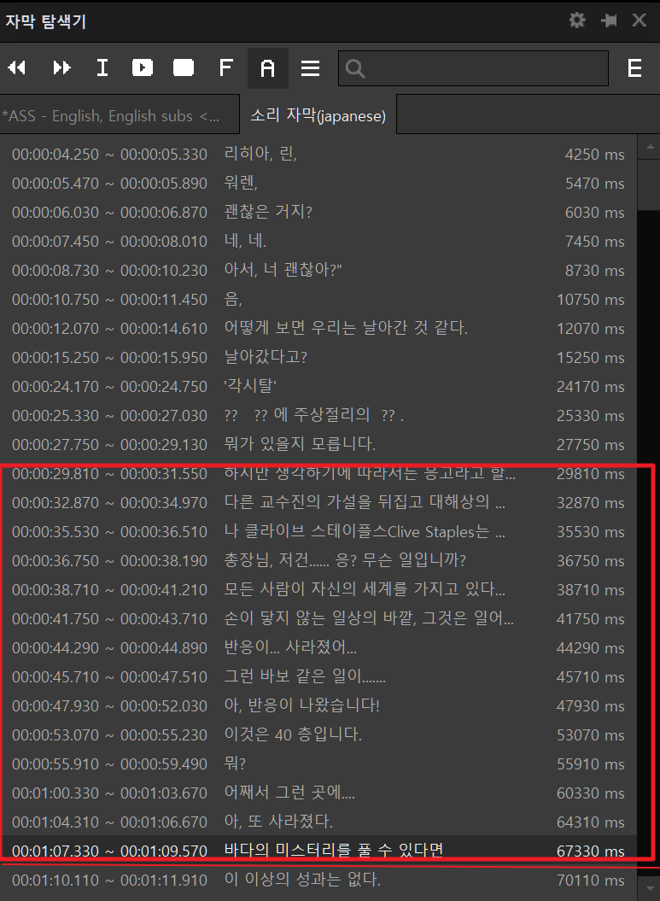Close the subtitle explorer panel
The width and height of the screenshot is (660, 901).
pyautogui.click(x=640, y=20)
